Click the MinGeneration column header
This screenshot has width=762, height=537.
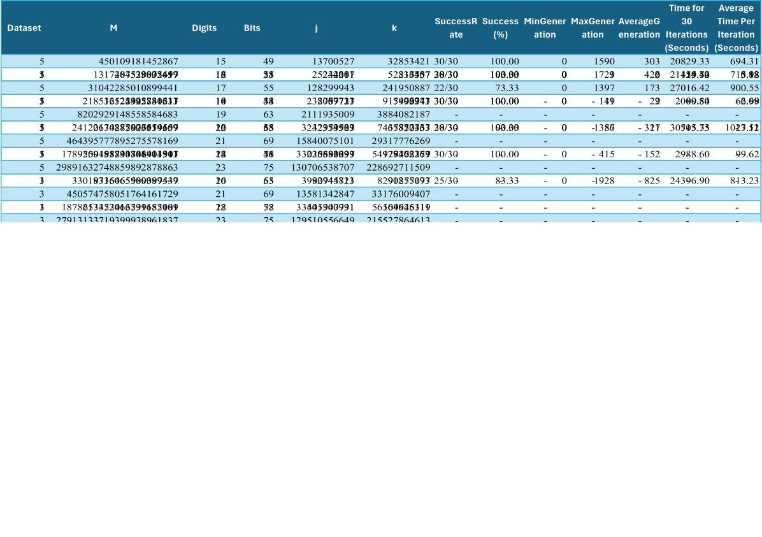tap(545, 28)
